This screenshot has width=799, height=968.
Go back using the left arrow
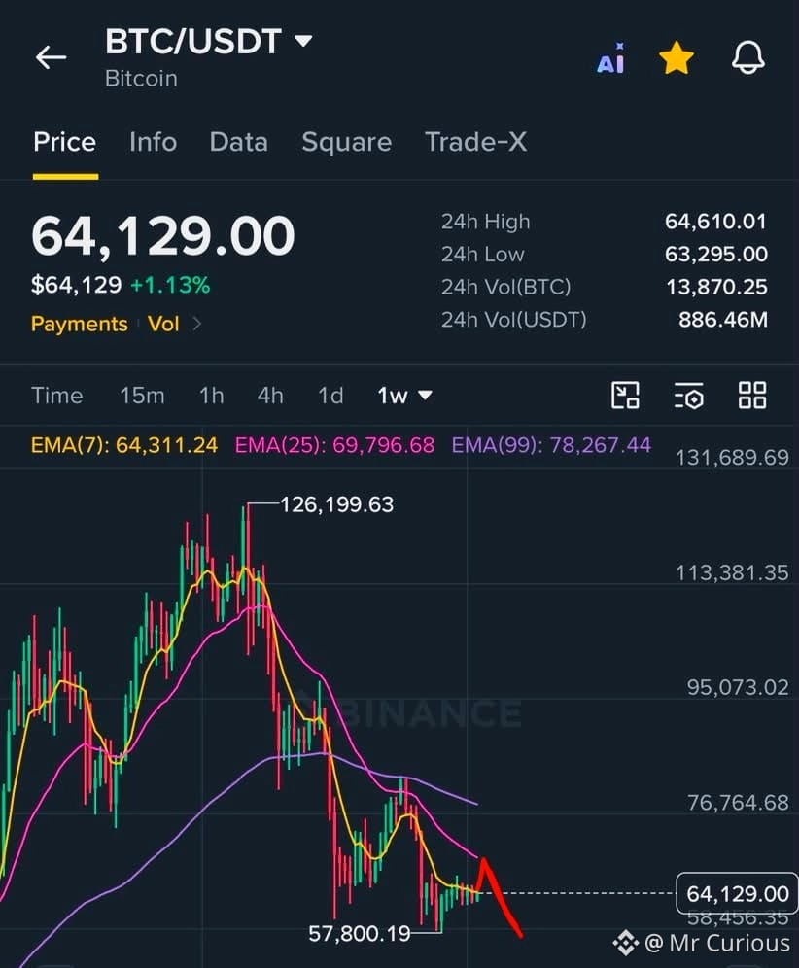(x=51, y=57)
